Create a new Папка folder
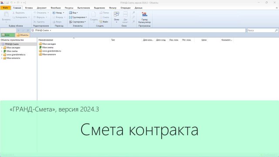The width and height of the screenshot is (279, 157). [x=104, y=13]
